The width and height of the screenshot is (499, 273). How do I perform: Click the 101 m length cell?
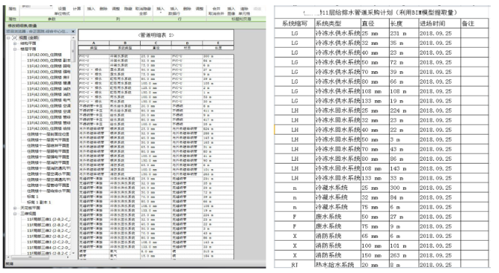[404, 245]
